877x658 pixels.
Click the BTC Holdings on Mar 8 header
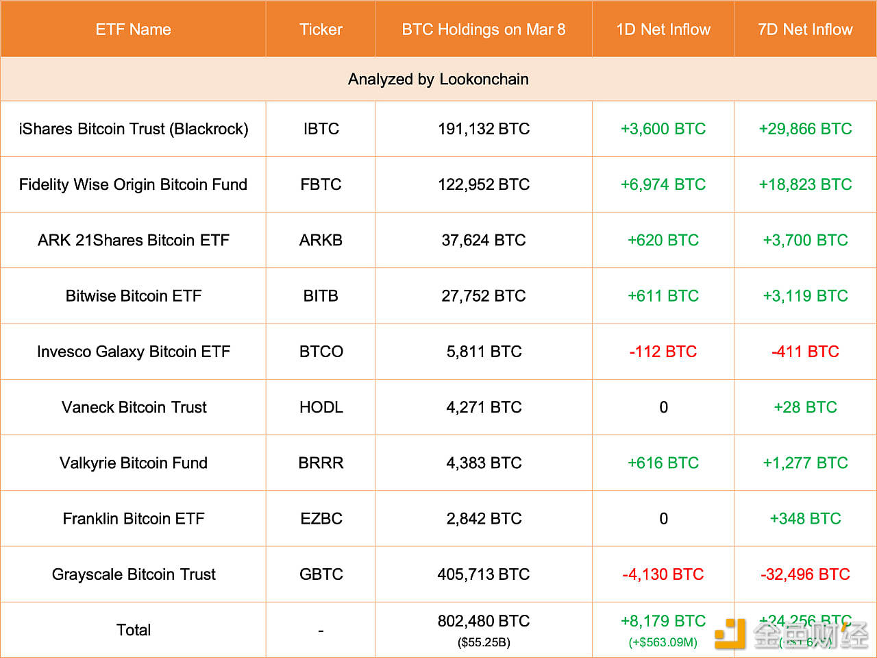click(x=484, y=29)
